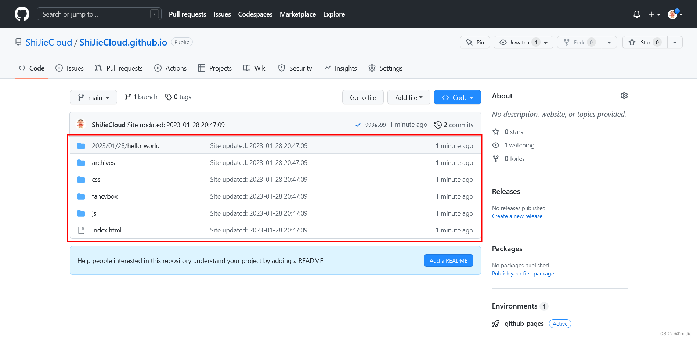Switch to the Projects tab
697x339 pixels.
click(215, 68)
